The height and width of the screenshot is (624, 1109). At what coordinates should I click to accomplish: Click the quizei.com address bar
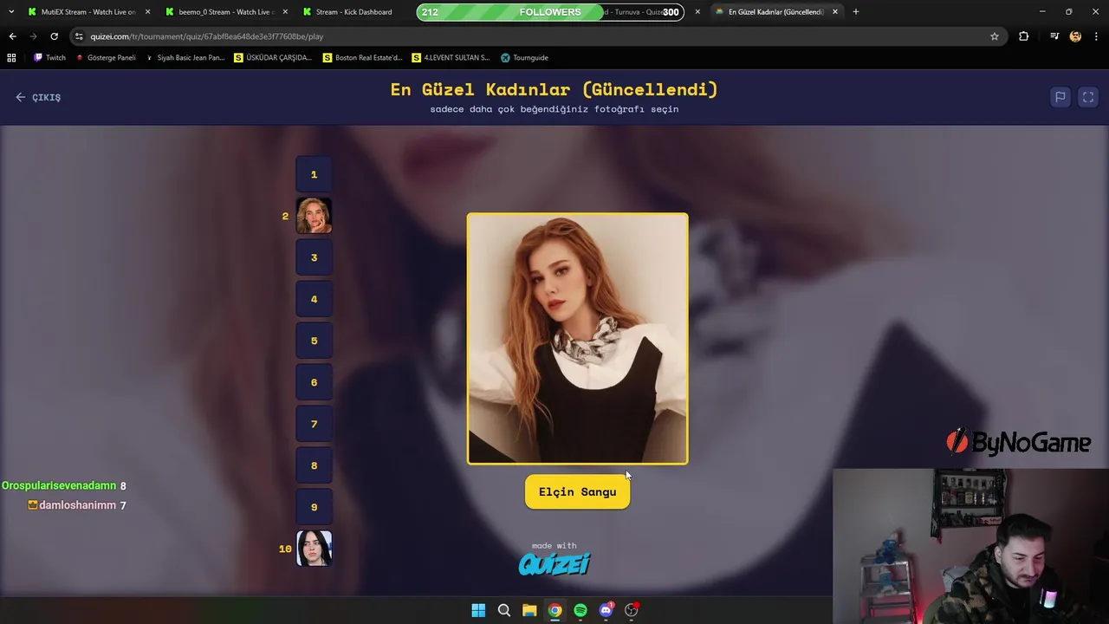(537, 36)
